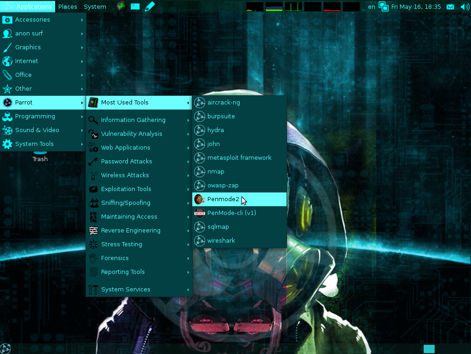Open the mail envelope tray icon
The image size is (471, 354).
click(450, 6)
